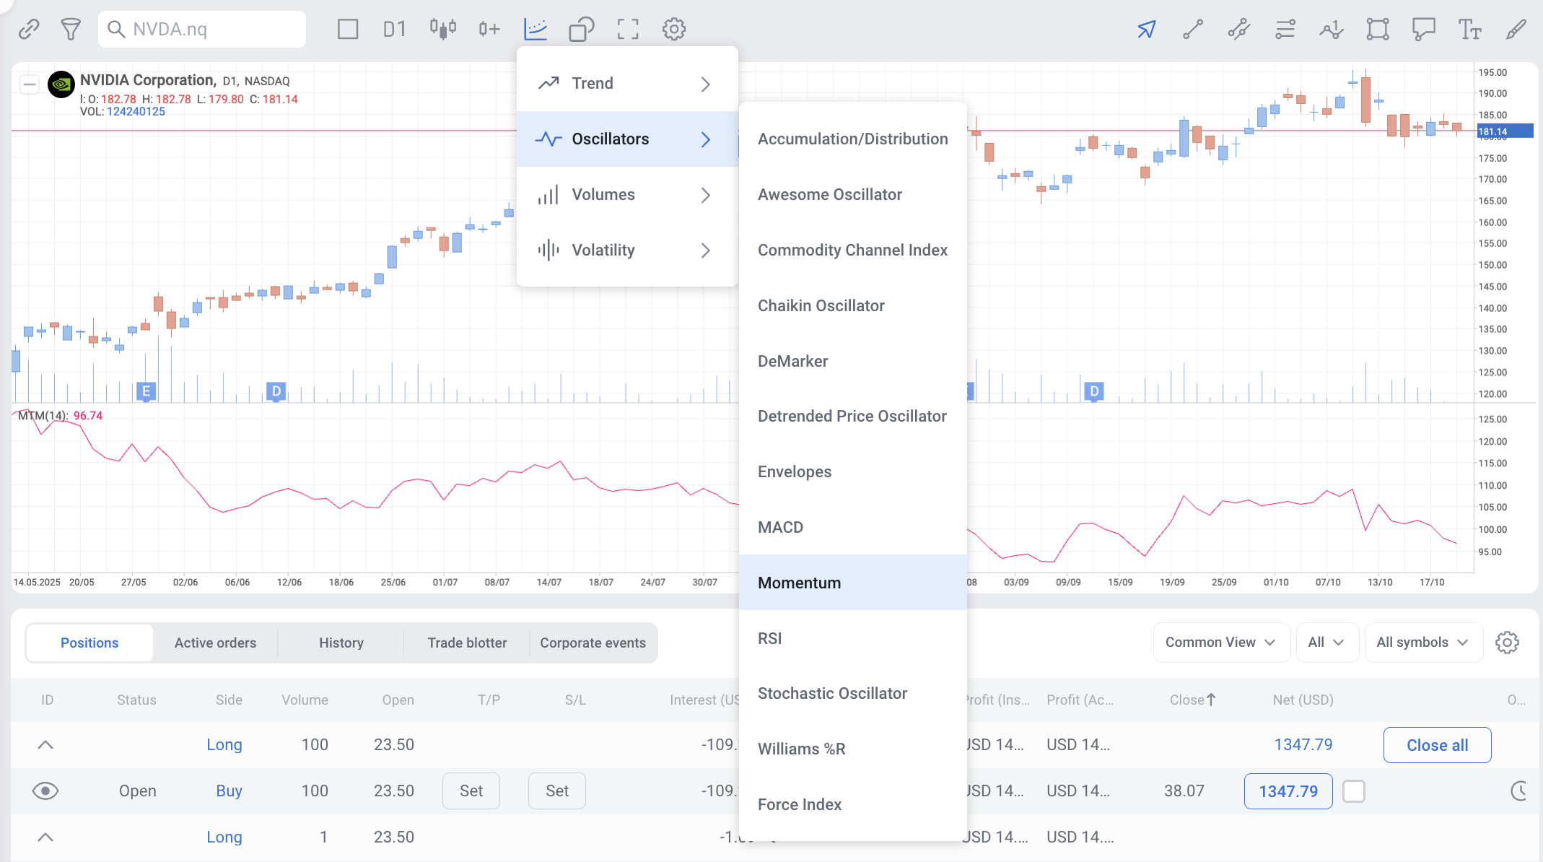This screenshot has height=862, width=1543.
Task: Toggle fullscreen chart mode icon
Action: [x=628, y=29]
